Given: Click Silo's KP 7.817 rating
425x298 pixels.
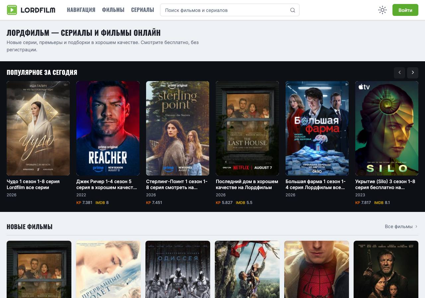Looking at the screenshot, I should point(363,203).
